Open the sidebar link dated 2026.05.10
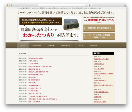Viewport: 132px width, 112px height. coord(100,102)
